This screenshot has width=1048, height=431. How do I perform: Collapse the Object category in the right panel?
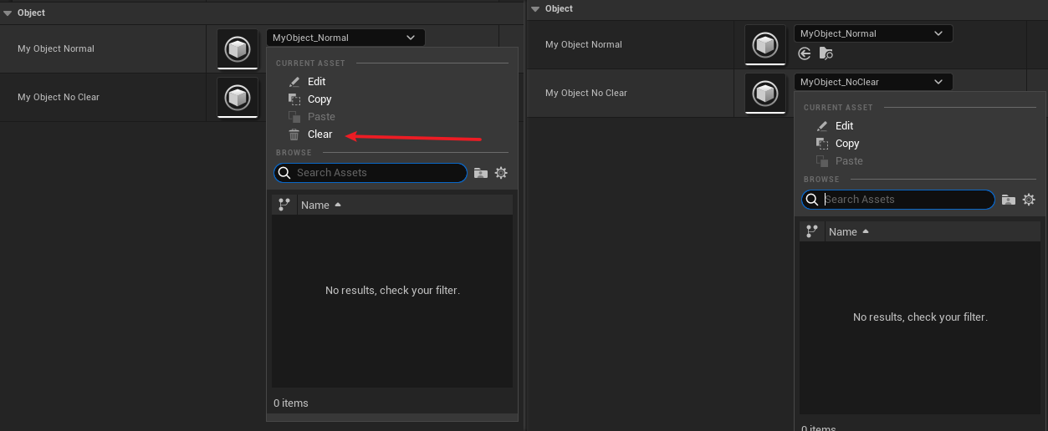click(x=534, y=8)
